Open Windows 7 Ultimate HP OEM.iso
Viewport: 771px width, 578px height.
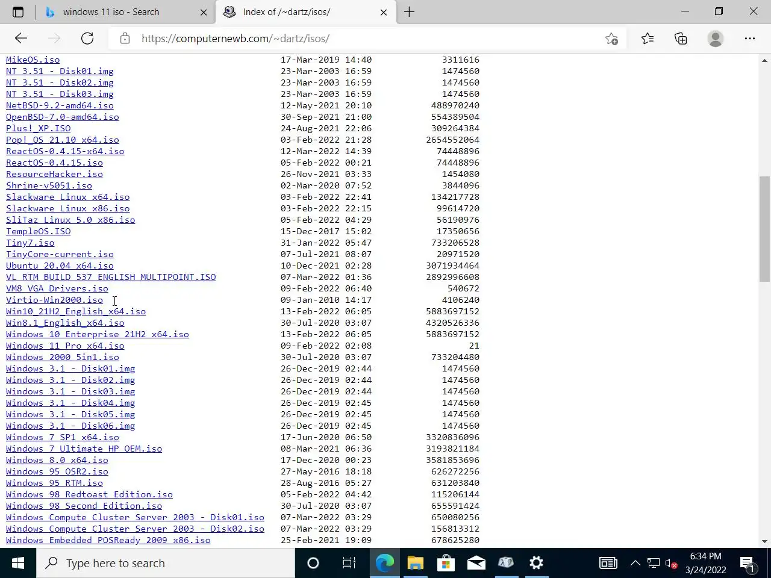point(84,449)
